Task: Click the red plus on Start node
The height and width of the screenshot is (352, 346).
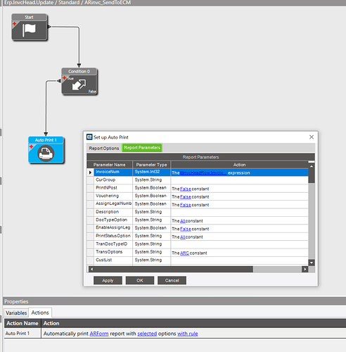Action: pos(15,24)
